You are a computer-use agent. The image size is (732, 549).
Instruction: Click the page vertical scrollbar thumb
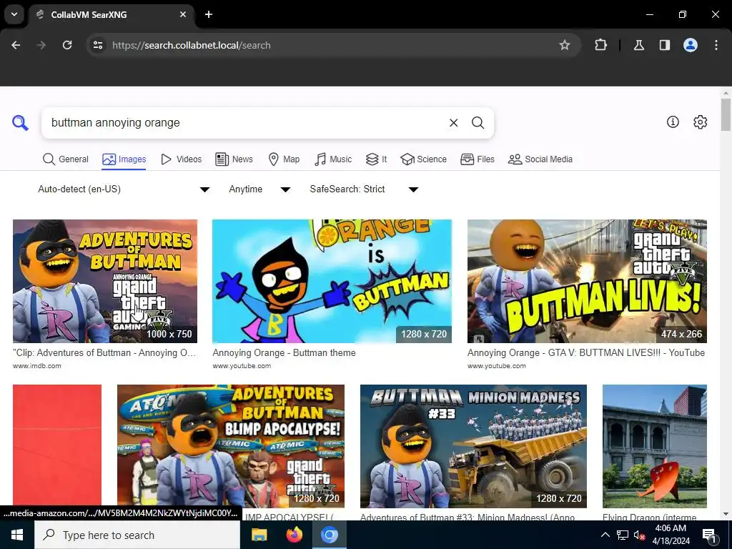click(726, 115)
